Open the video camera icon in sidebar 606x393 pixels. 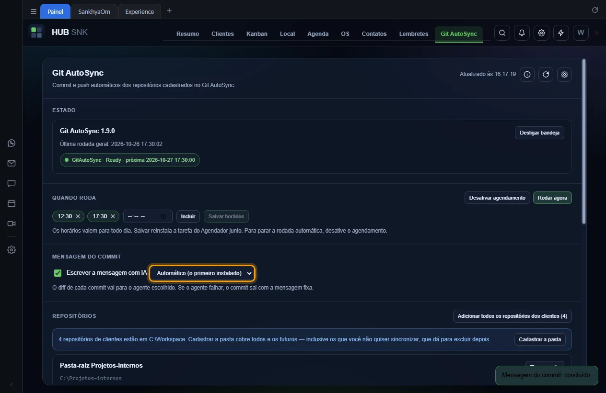[12, 224]
